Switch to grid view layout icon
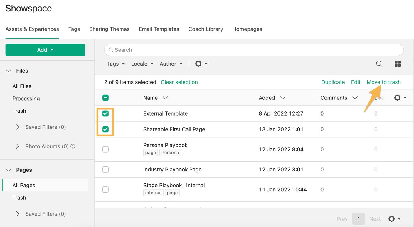Image resolution: width=414 pixels, height=227 pixels. tap(398, 64)
